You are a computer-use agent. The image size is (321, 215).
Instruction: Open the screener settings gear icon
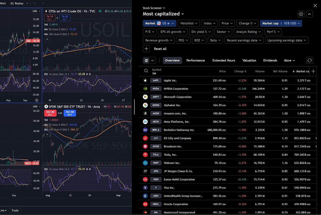[301, 14]
